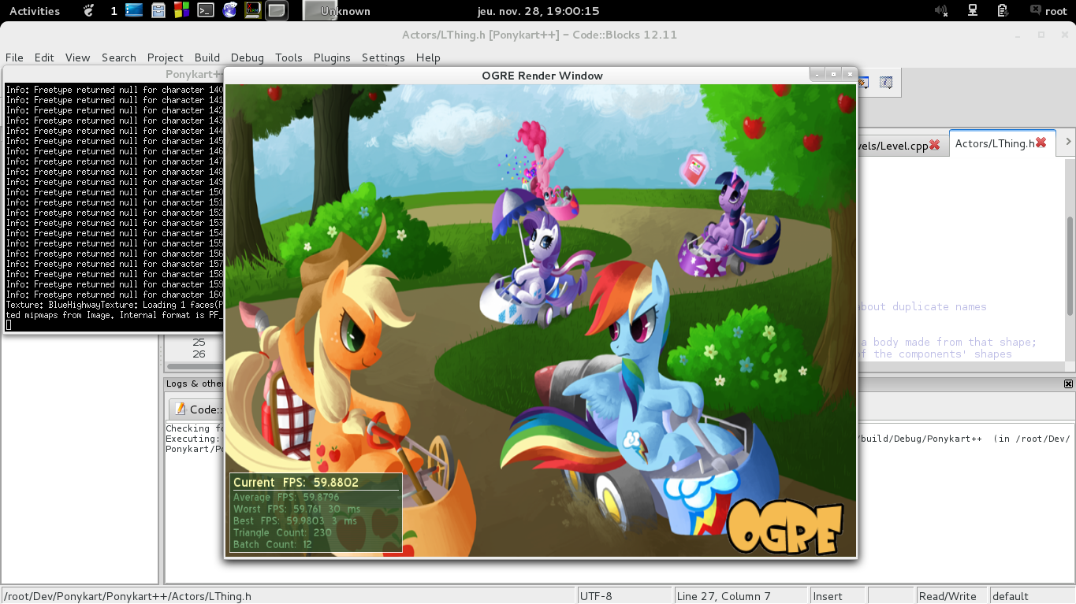The height and width of the screenshot is (604, 1076).
Task: Open the network connection icon
Action: click(x=973, y=11)
